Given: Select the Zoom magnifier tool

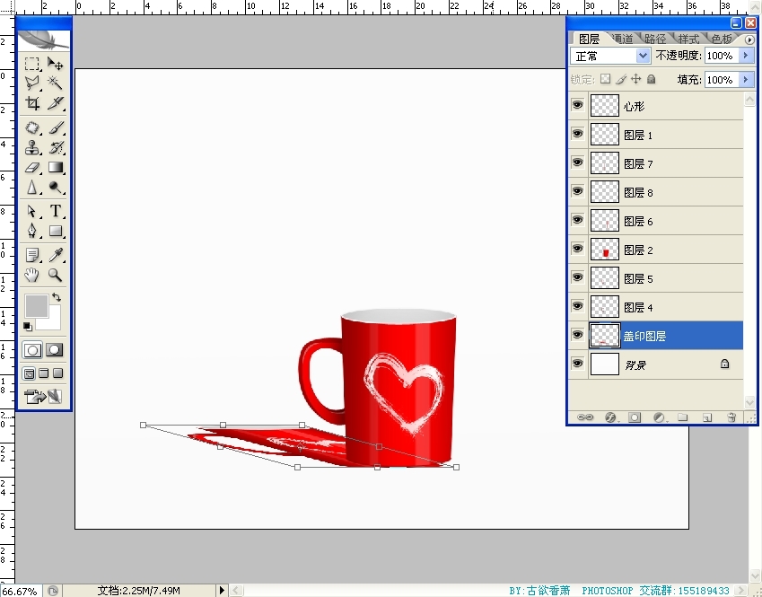Looking at the screenshot, I should 56,276.
